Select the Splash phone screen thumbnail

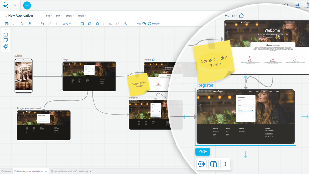23,76
